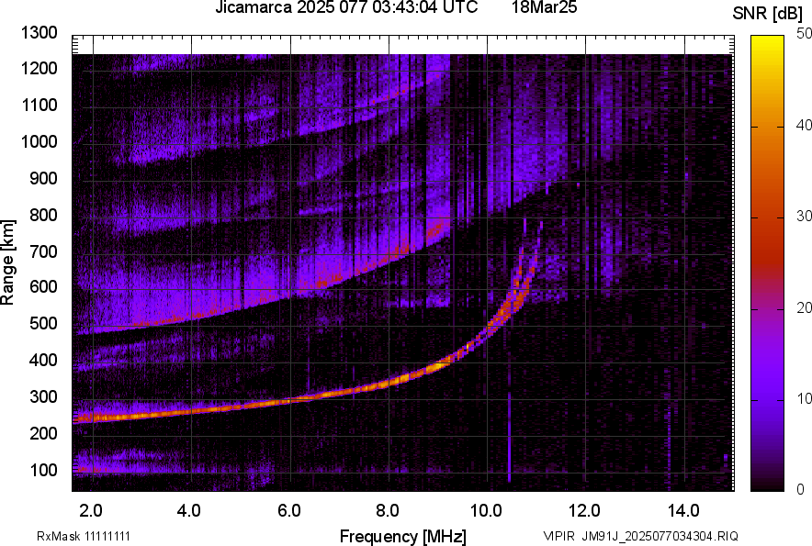Click the frequency tick label '4.0'
The width and height of the screenshot is (812, 546).
(189, 511)
